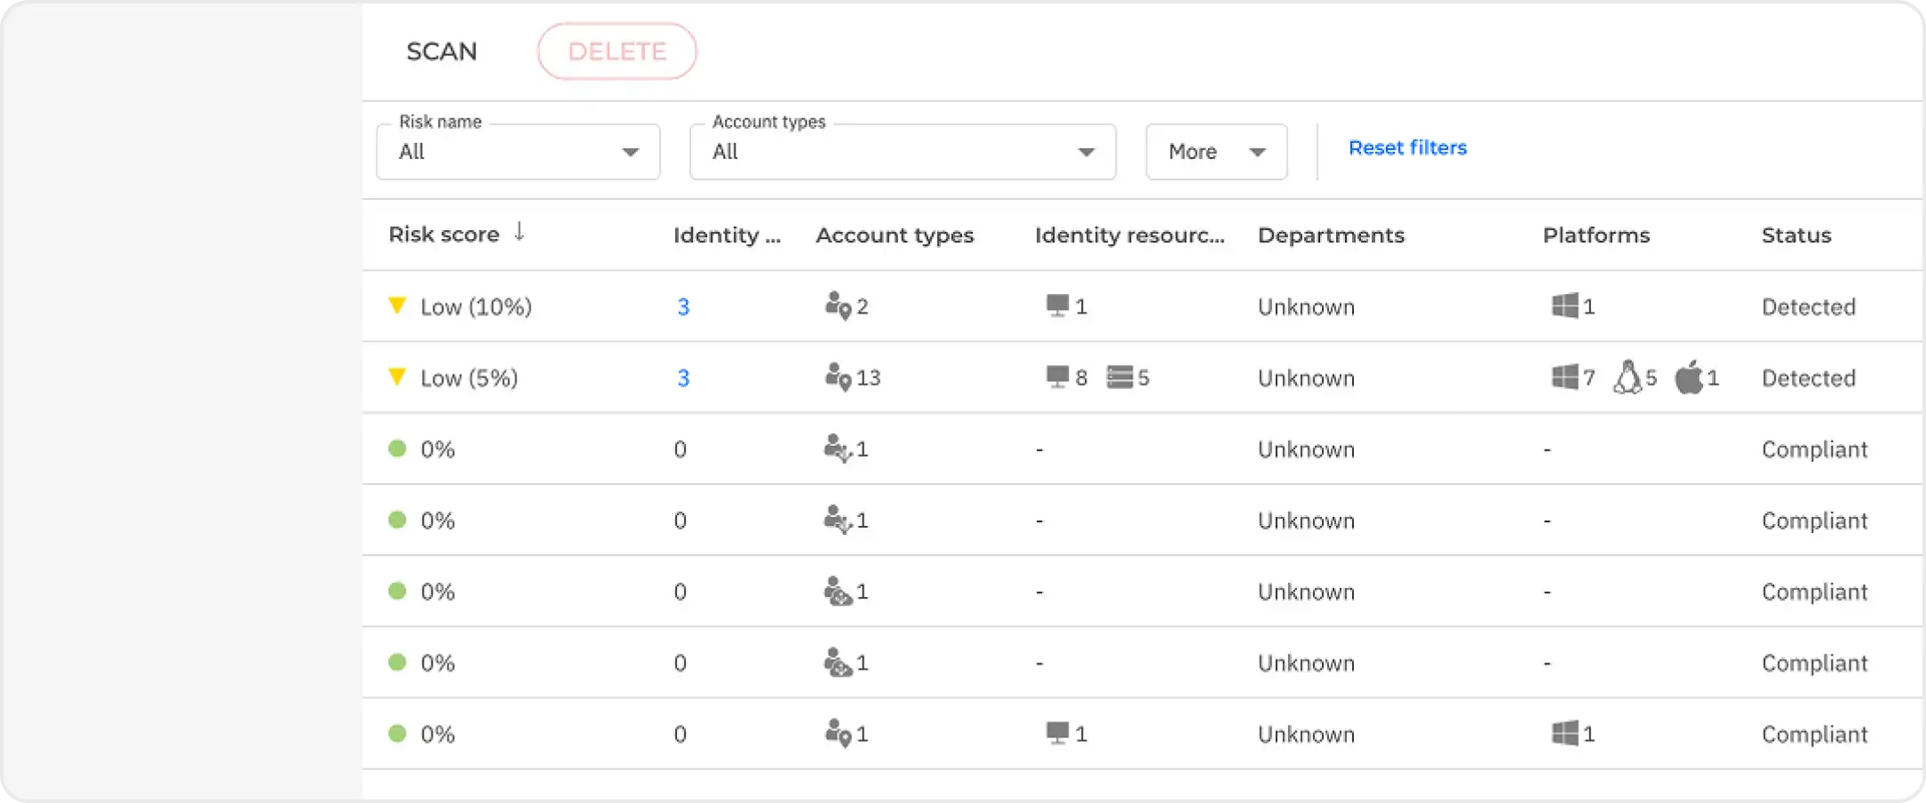Click account type icon showing 13
This screenshot has height=803, width=1926.
tap(838, 377)
